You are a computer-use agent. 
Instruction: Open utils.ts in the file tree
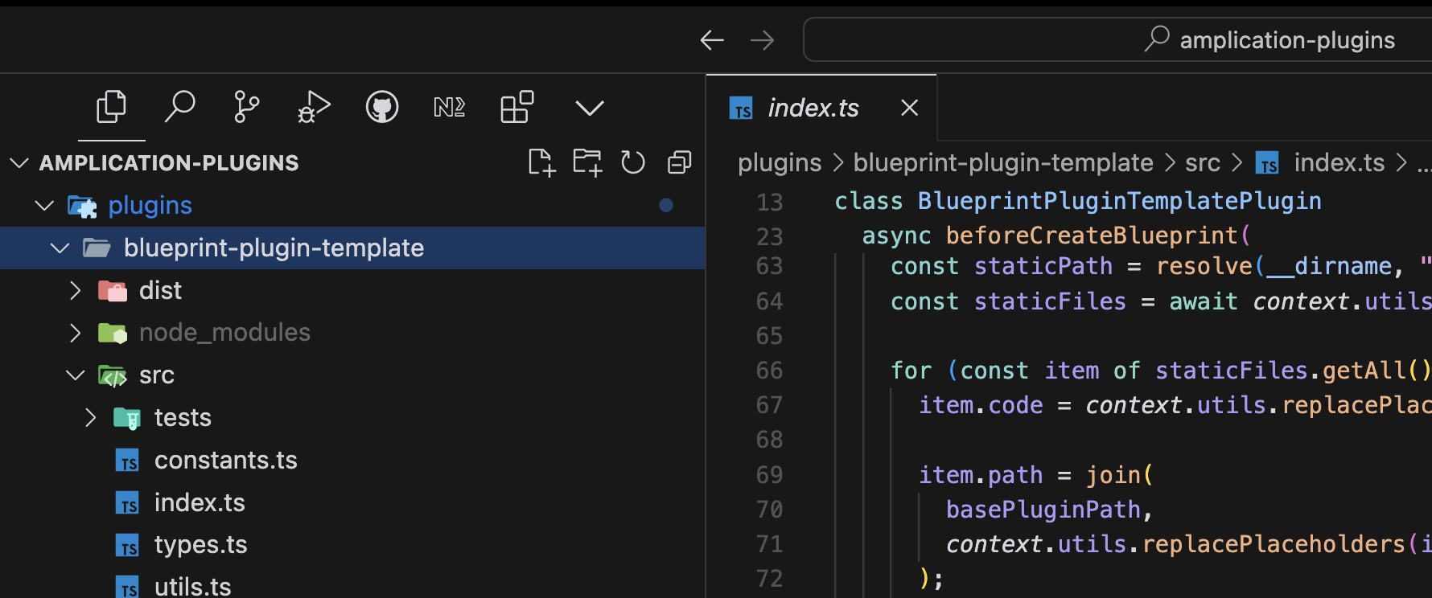(x=352, y=583)
